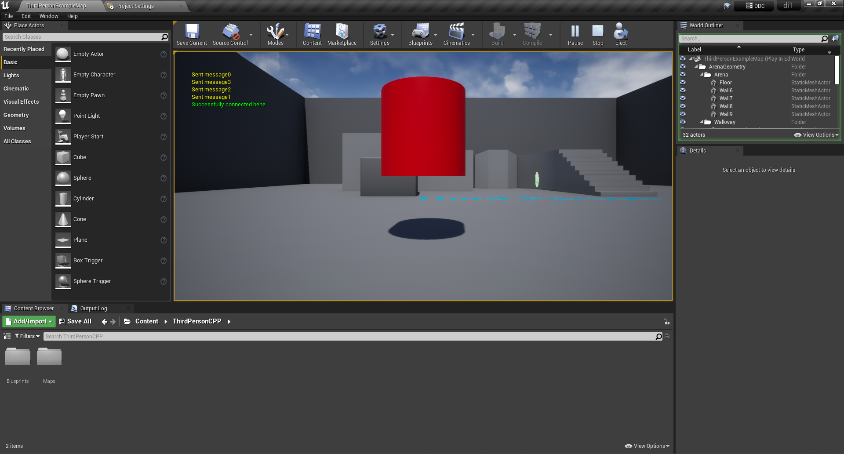Open the Marketplace icon
The width and height of the screenshot is (844, 454).
[x=342, y=34]
